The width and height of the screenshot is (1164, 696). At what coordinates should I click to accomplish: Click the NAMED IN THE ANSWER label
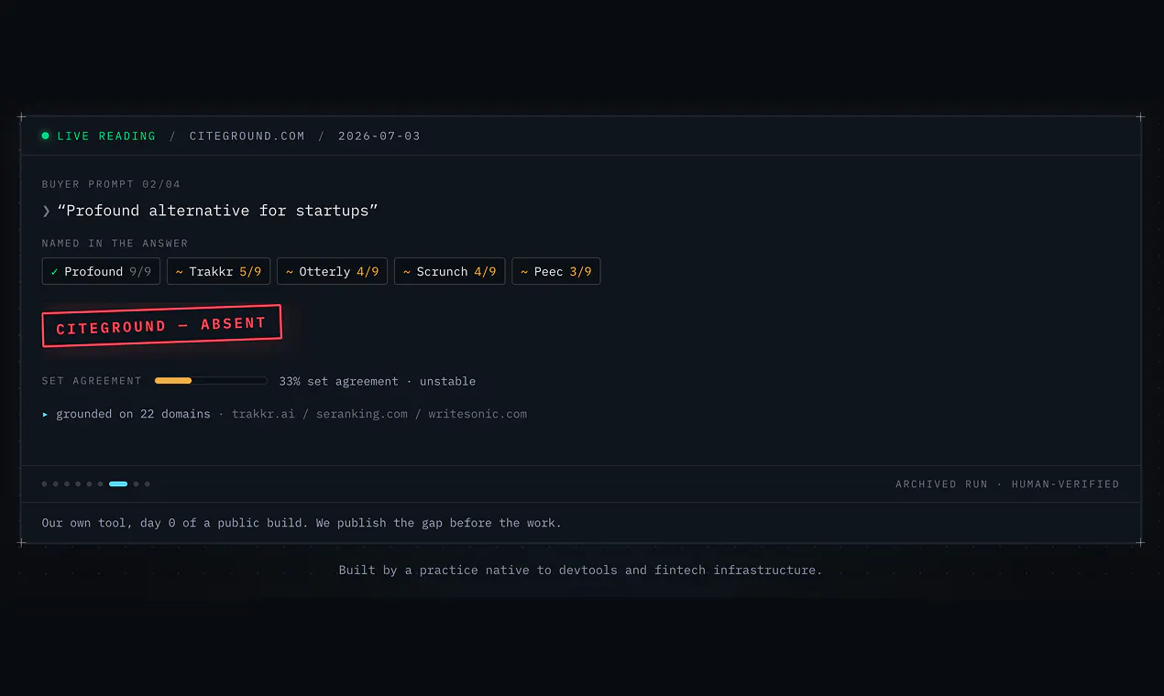point(115,244)
